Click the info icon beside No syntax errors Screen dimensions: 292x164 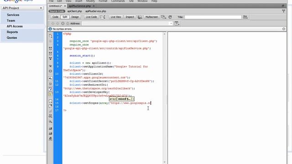click(x=50, y=29)
